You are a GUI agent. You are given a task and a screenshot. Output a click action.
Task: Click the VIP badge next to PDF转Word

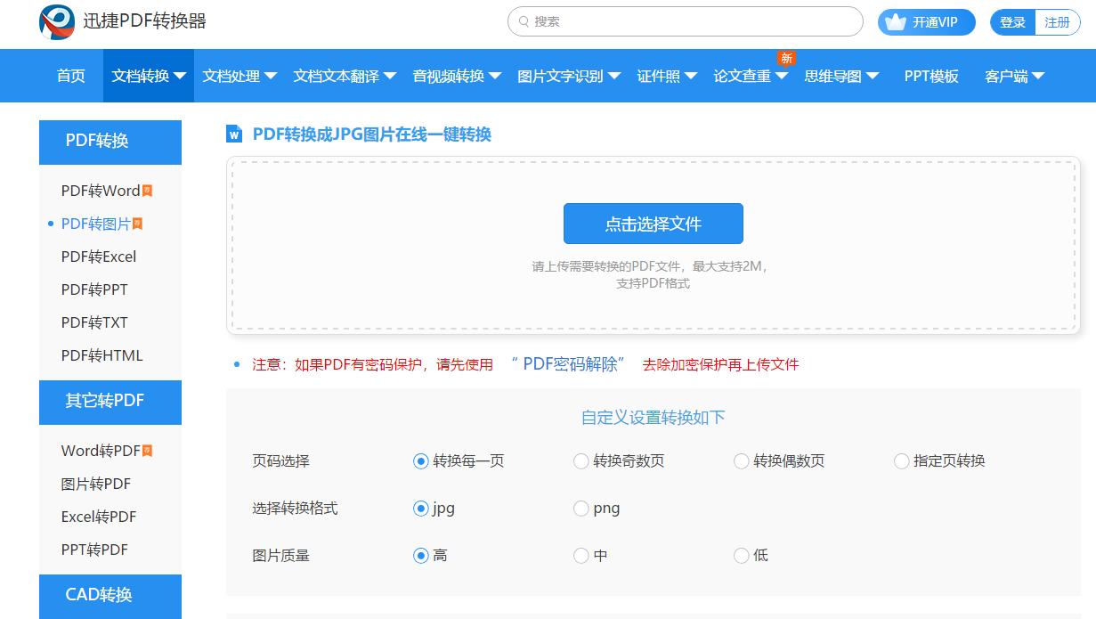pyautogui.click(x=149, y=191)
